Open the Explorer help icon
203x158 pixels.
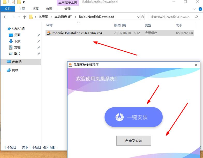tap(200, 9)
